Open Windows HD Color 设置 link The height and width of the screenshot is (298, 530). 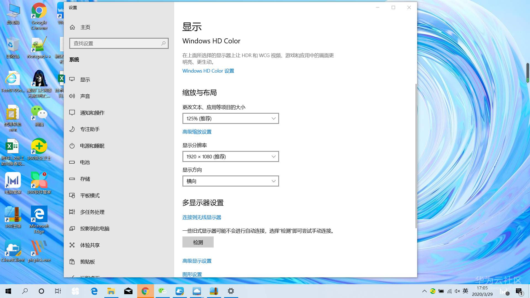[x=208, y=71]
